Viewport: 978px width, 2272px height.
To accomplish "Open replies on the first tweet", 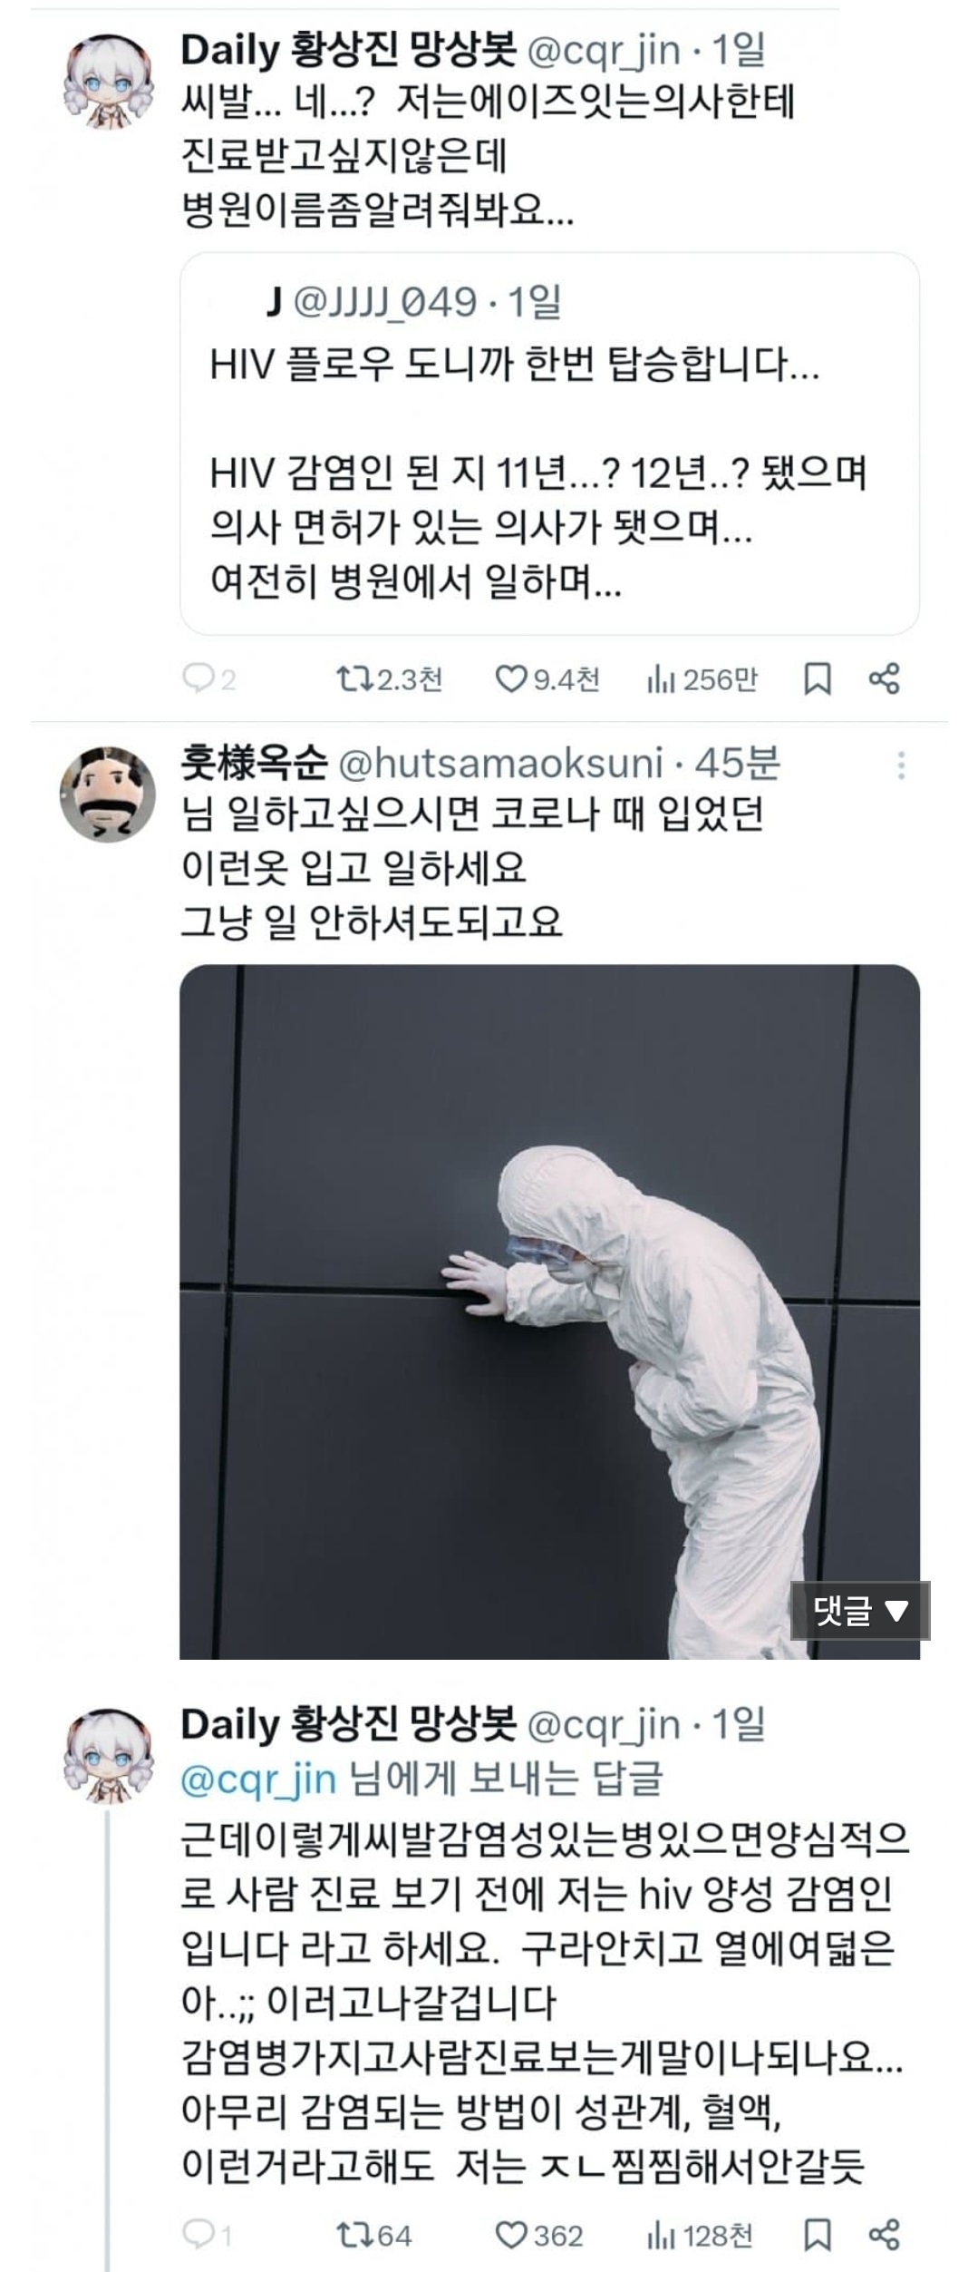I will (x=209, y=678).
